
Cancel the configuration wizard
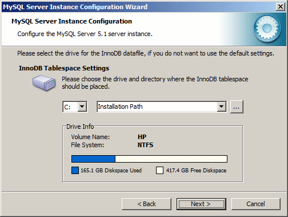pyautogui.click(x=256, y=204)
